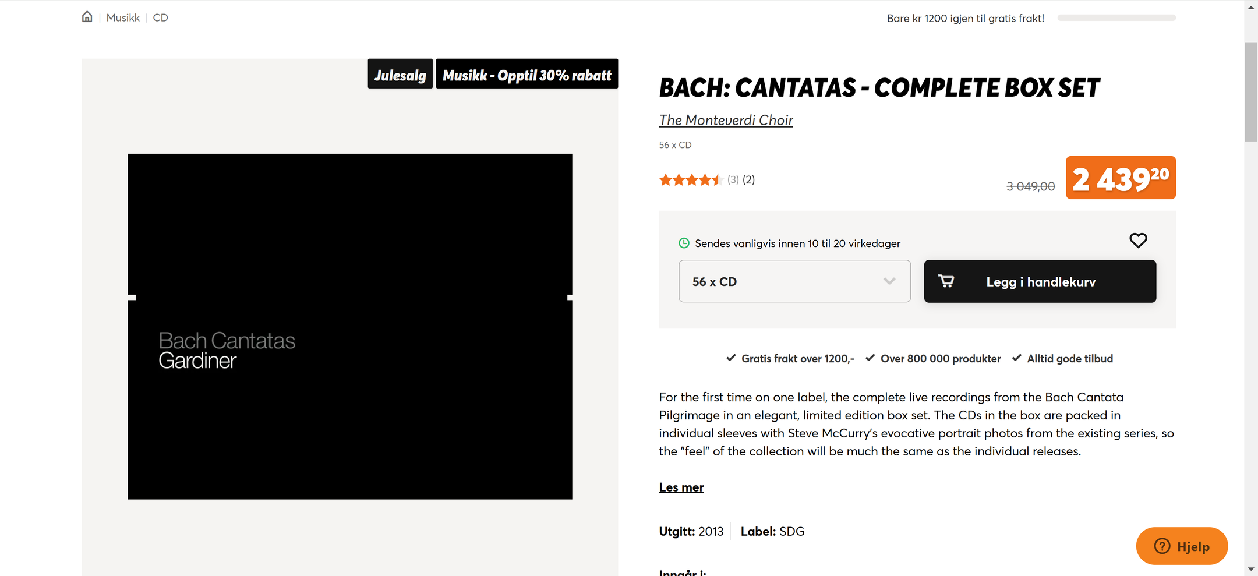Click the page vertical scrollbar thumb
Viewport: 1258px width, 576px height.
(x=1250, y=91)
